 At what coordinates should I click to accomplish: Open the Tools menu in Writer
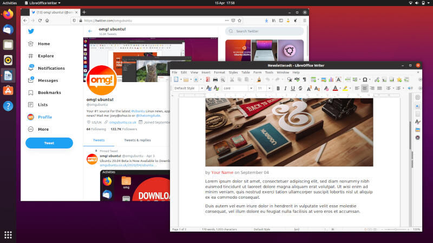[x=269, y=72]
